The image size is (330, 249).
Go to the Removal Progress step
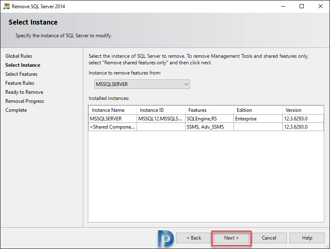(25, 101)
